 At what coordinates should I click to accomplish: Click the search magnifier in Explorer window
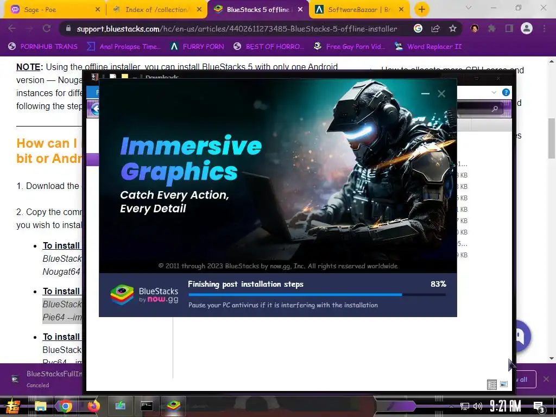pos(495,109)
